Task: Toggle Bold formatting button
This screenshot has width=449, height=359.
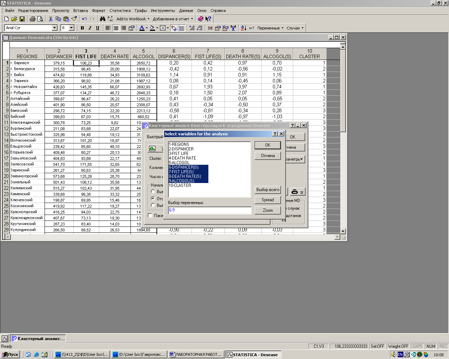Action: (82, 28)
